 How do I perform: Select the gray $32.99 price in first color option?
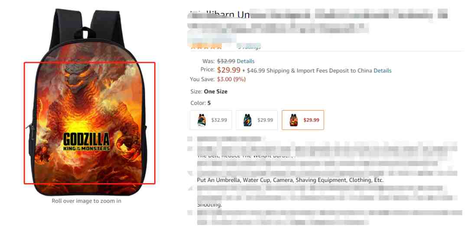click(x=219, y=120)
